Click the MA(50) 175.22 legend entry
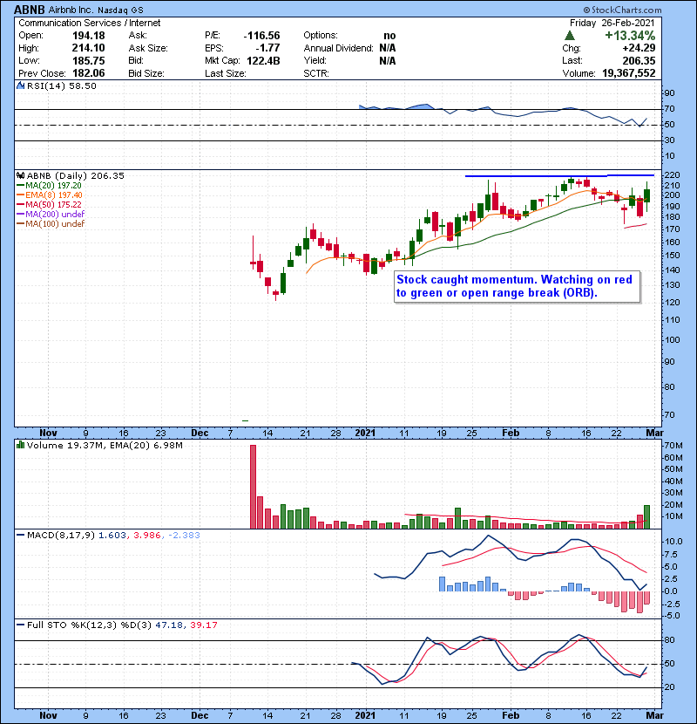The image size is (697, 724). coord(49,204)
